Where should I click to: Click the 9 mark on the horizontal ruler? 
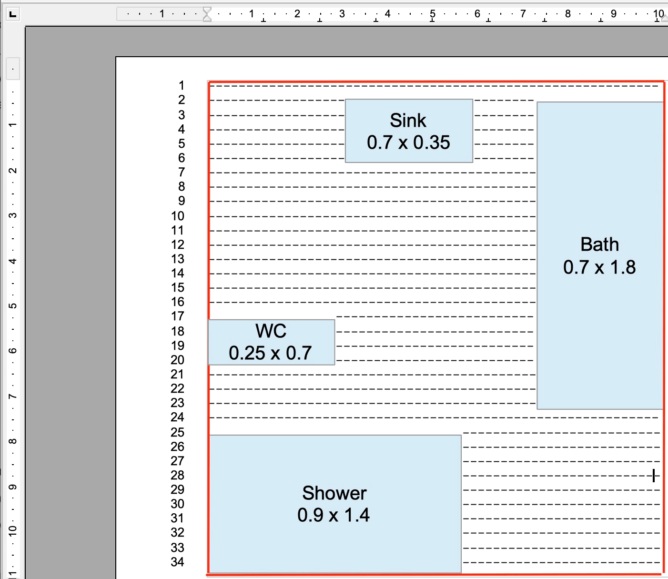pyautogui.click(x=614, y=14)
